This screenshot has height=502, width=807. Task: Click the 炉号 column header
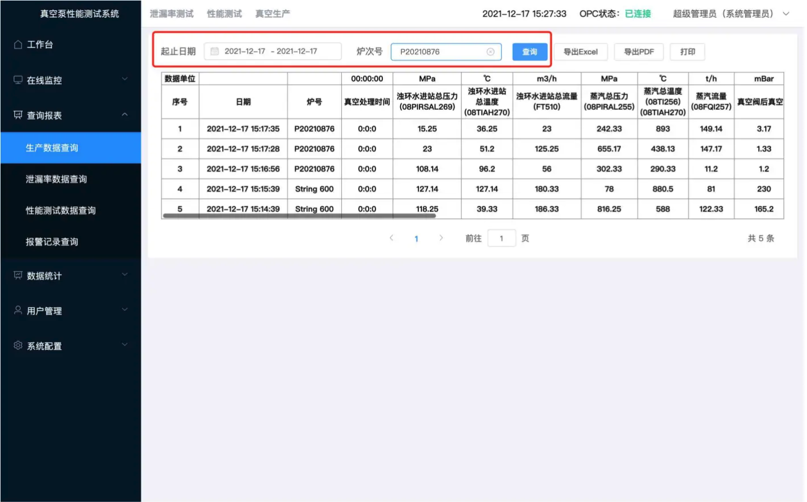click(314, 102)
